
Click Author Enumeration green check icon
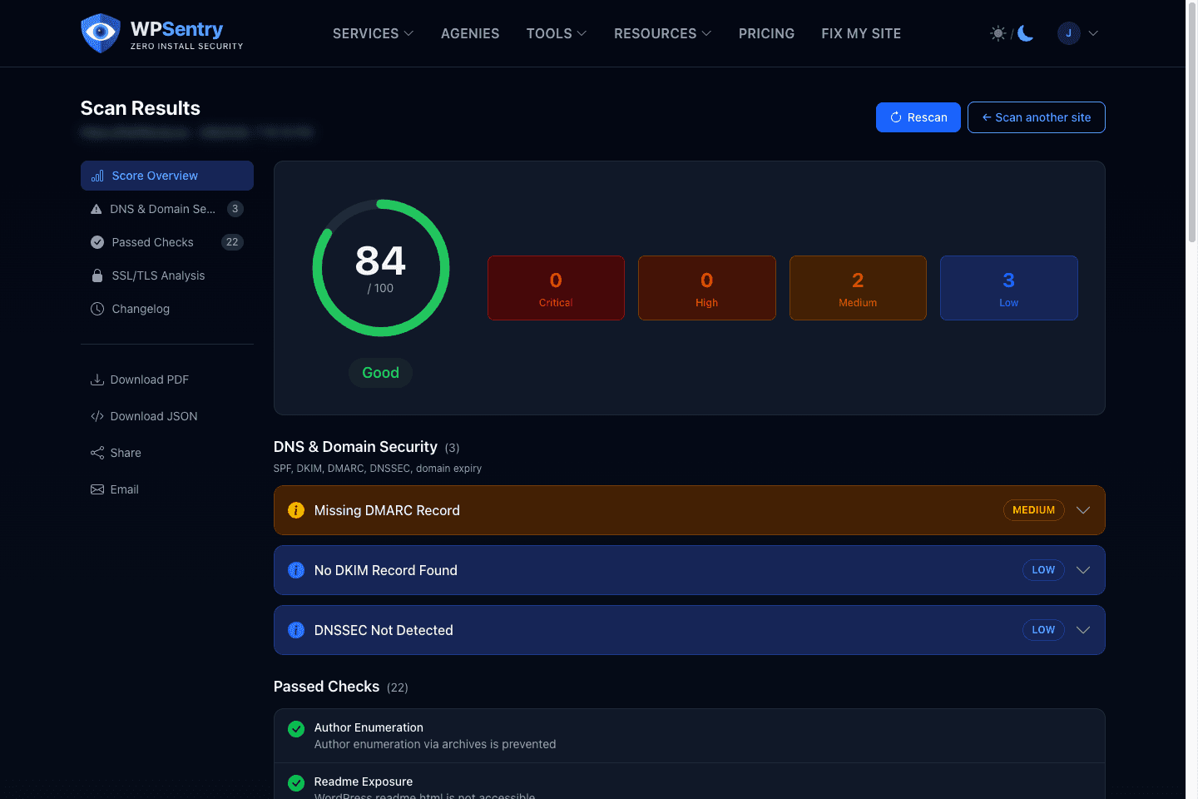[x=296, y=729]
